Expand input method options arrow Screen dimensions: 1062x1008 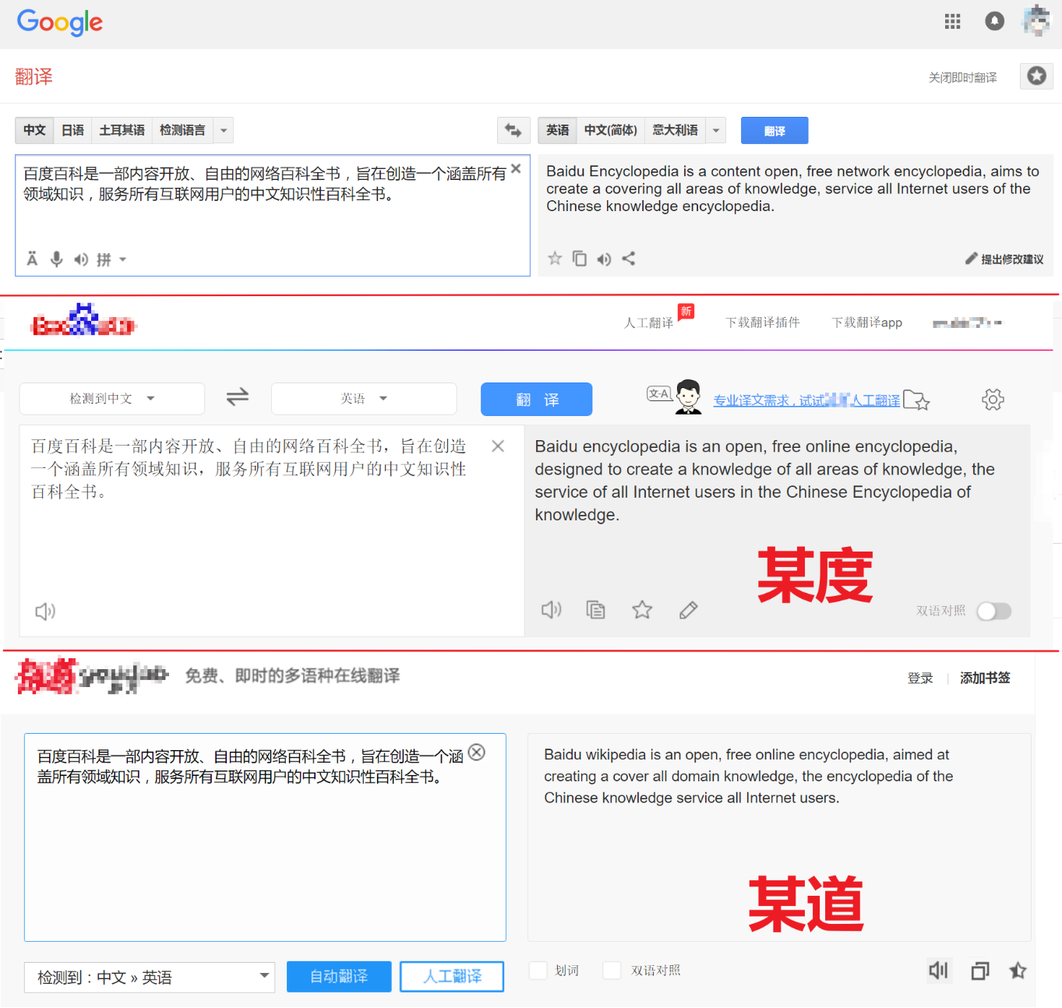123,259
